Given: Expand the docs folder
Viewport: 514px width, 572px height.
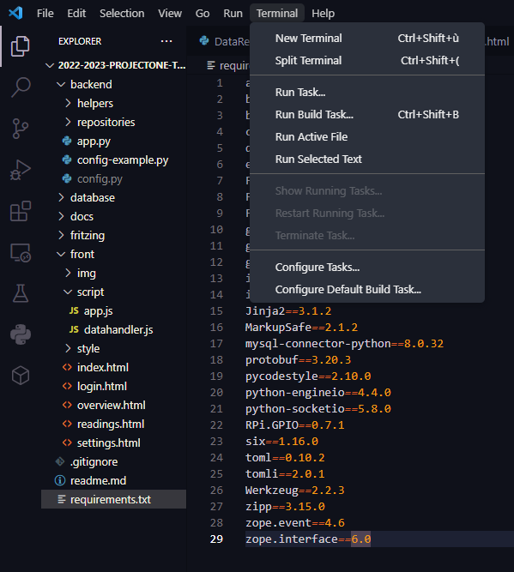Looking at the screenshot, I should [x=61, y=216].
